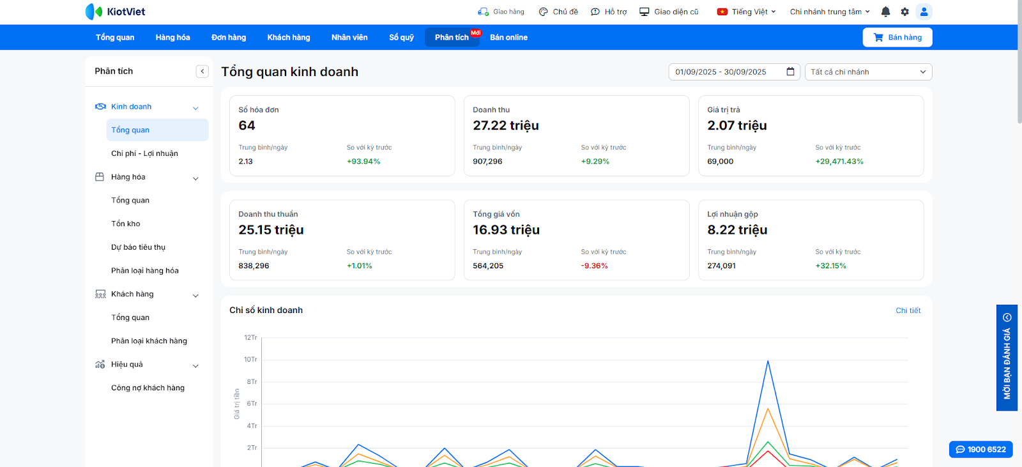This screenshot has width=1022, height=467.
Task: Click the KiotViet logo icon
Action: click(94, 11)
